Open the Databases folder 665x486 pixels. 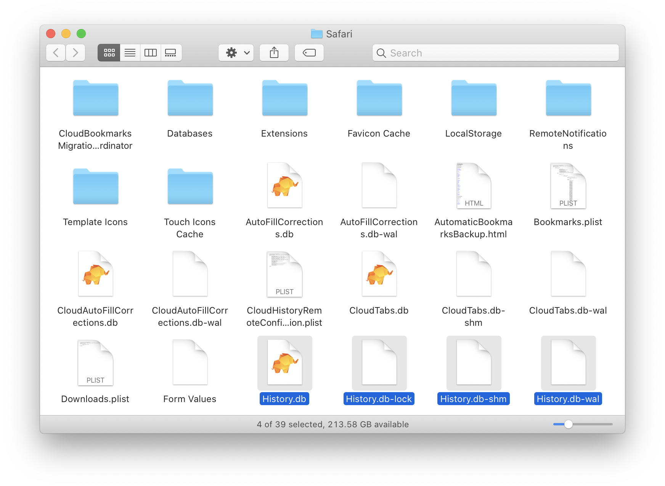click(x=190, y=98)
